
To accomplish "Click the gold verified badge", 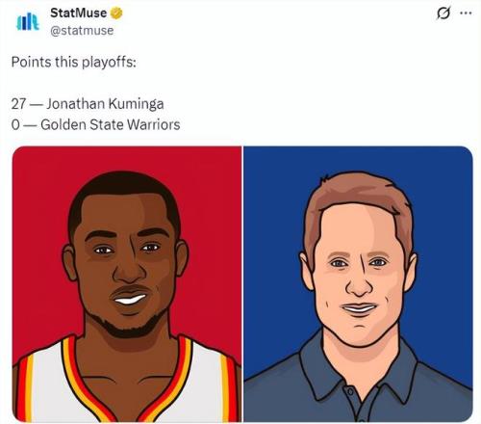I will click(116, 13).
